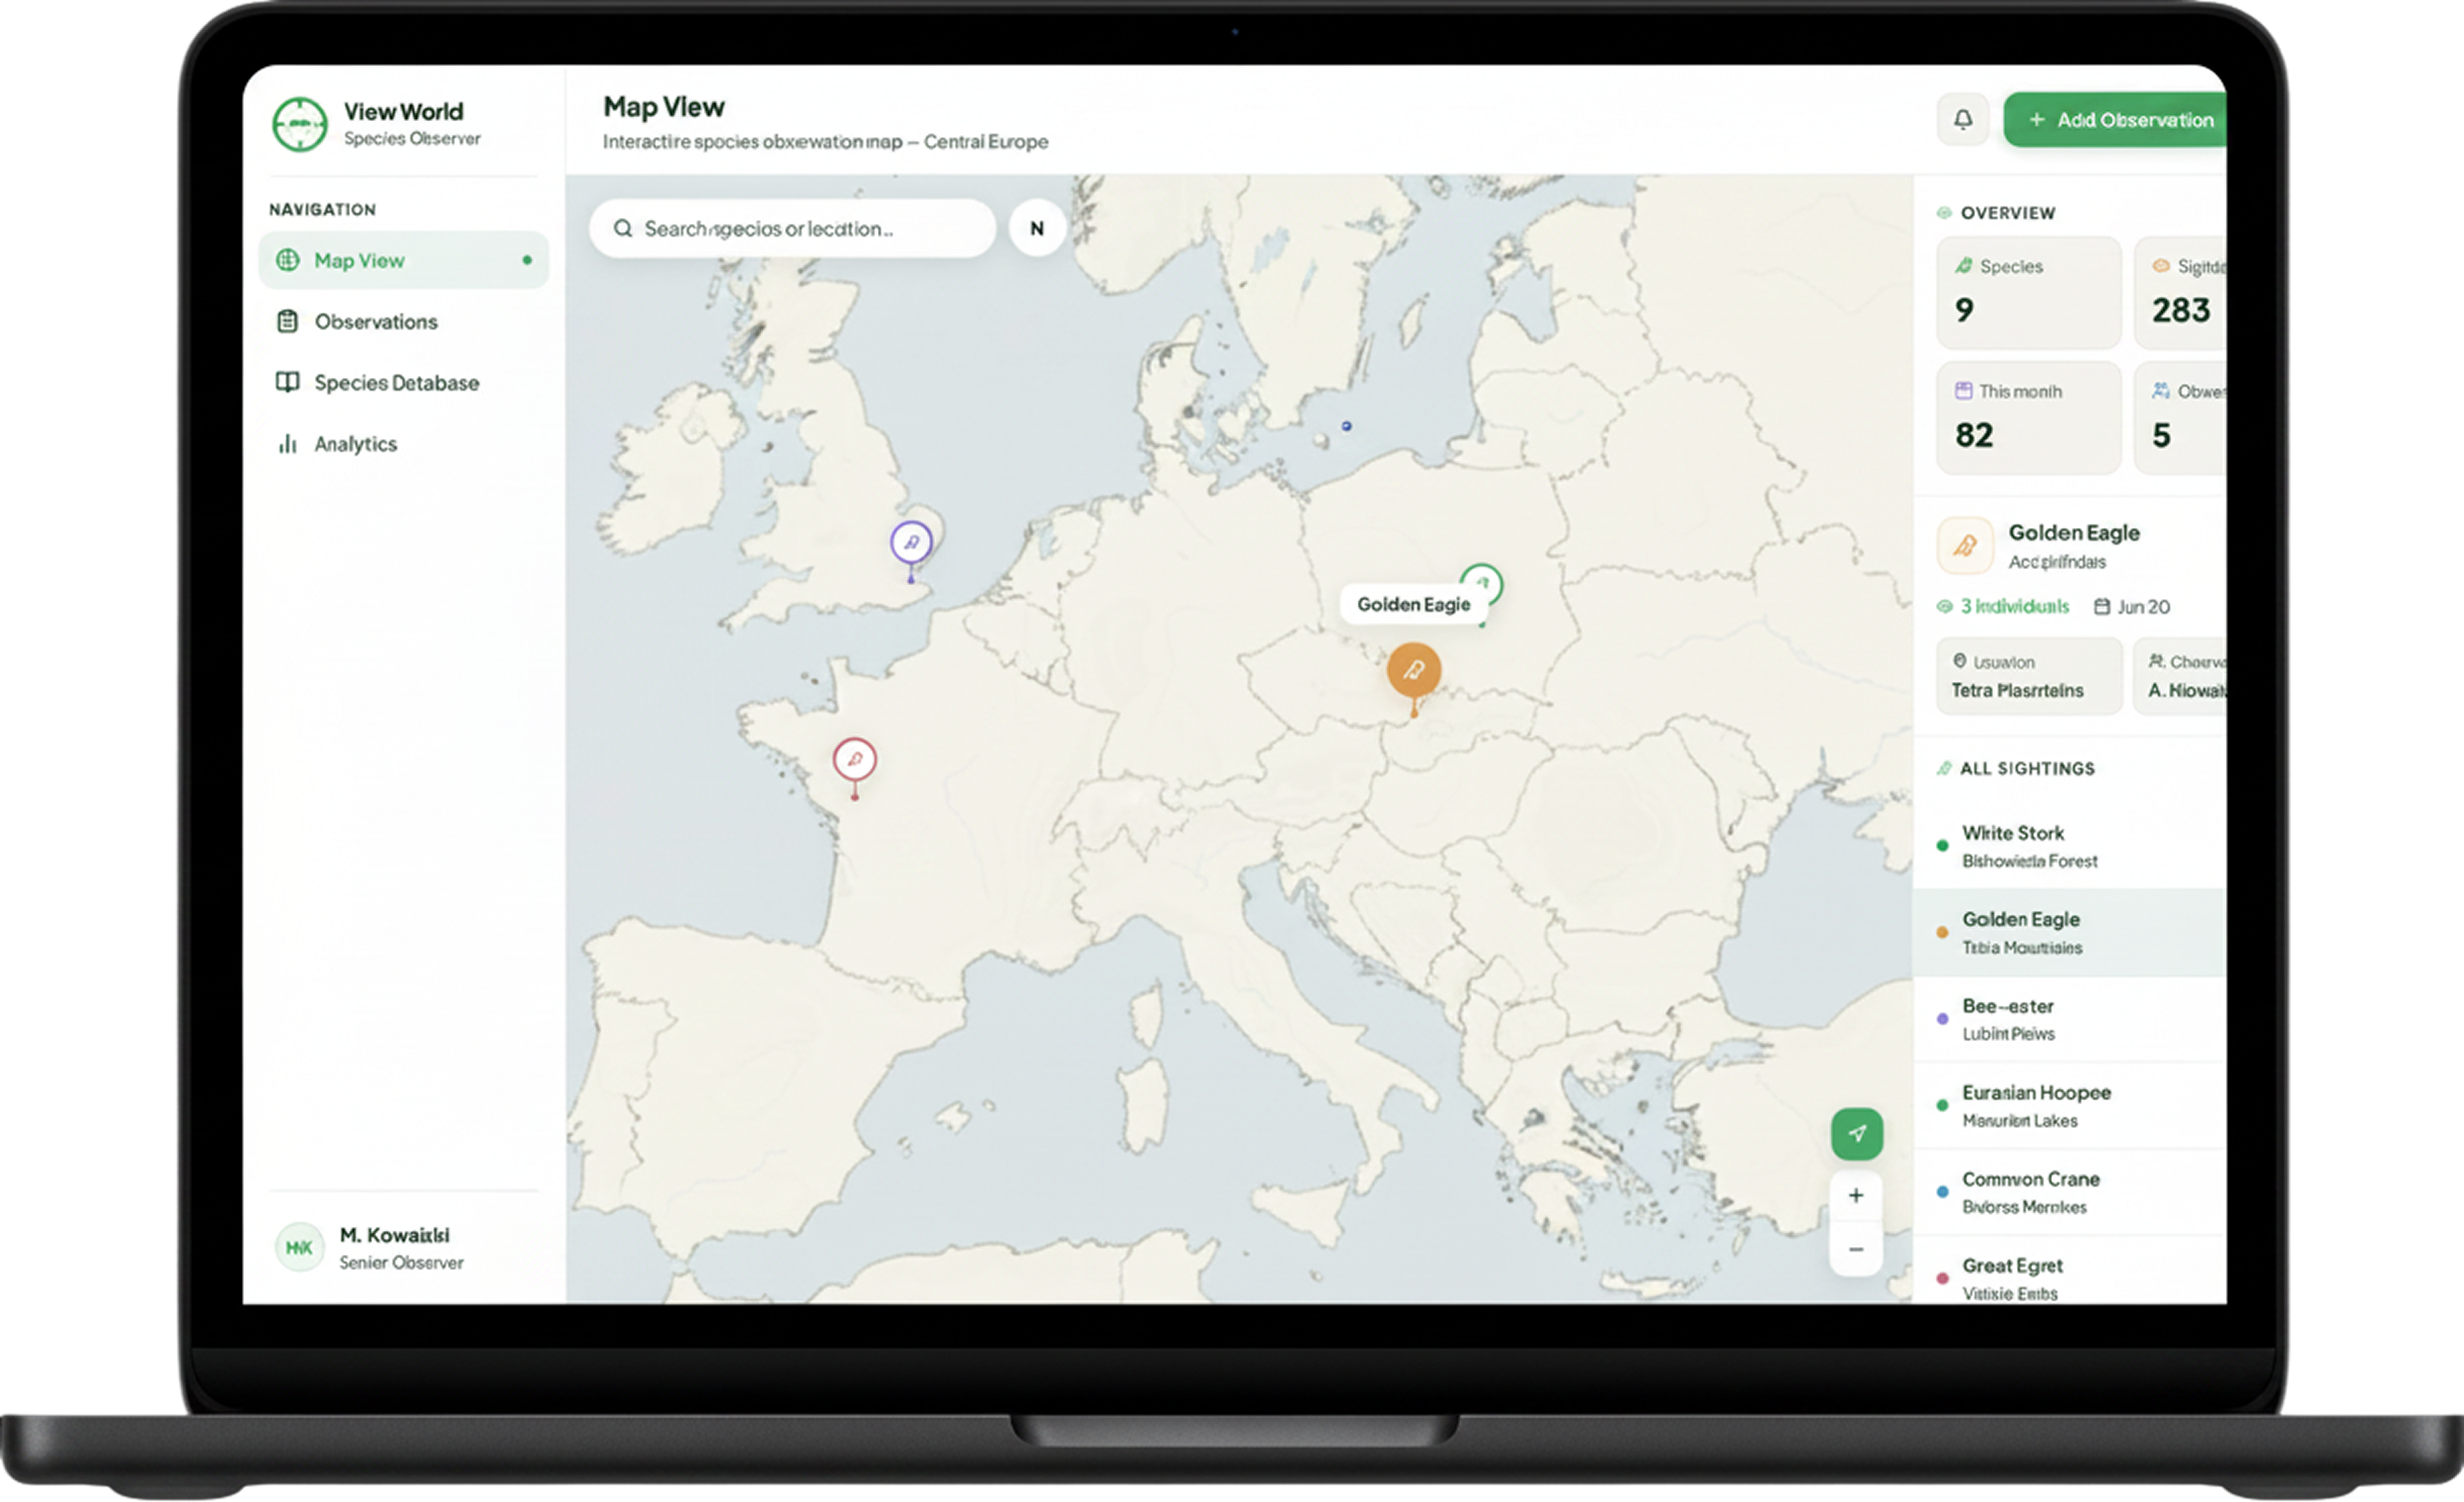Focus the search species or location field

tap(792, 228)
